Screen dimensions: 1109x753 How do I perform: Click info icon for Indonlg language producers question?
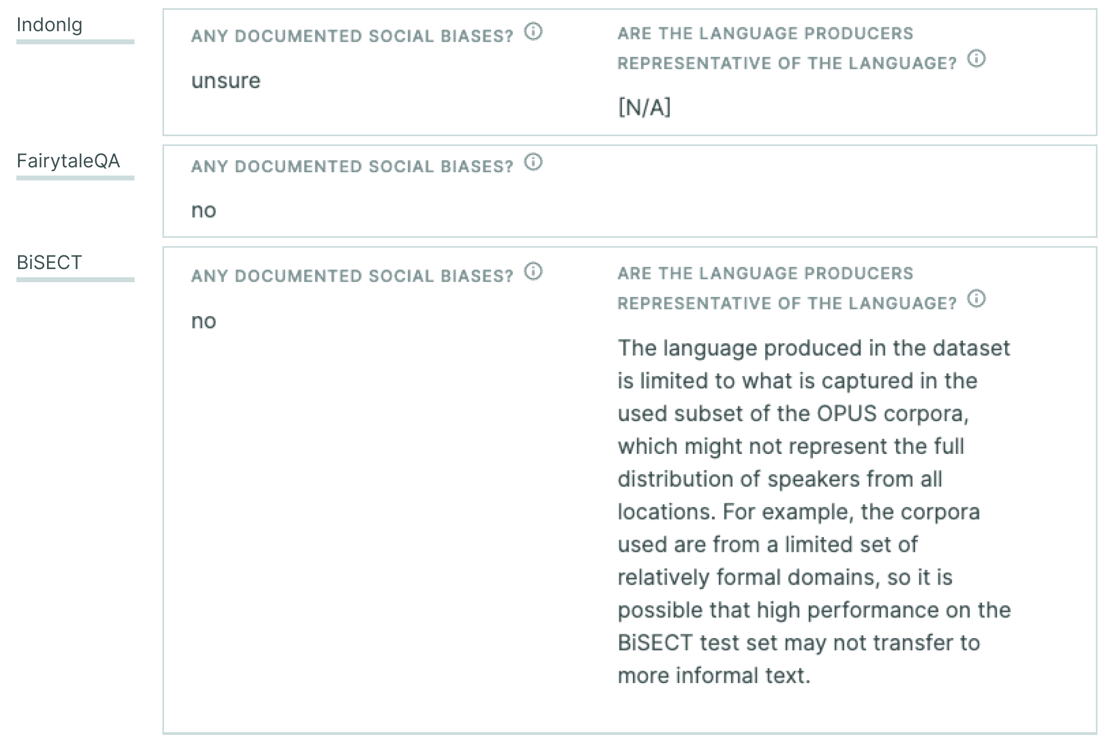tap(976, 59)
